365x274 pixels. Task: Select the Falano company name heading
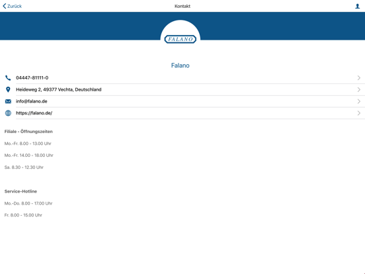[x=180, y=66]
